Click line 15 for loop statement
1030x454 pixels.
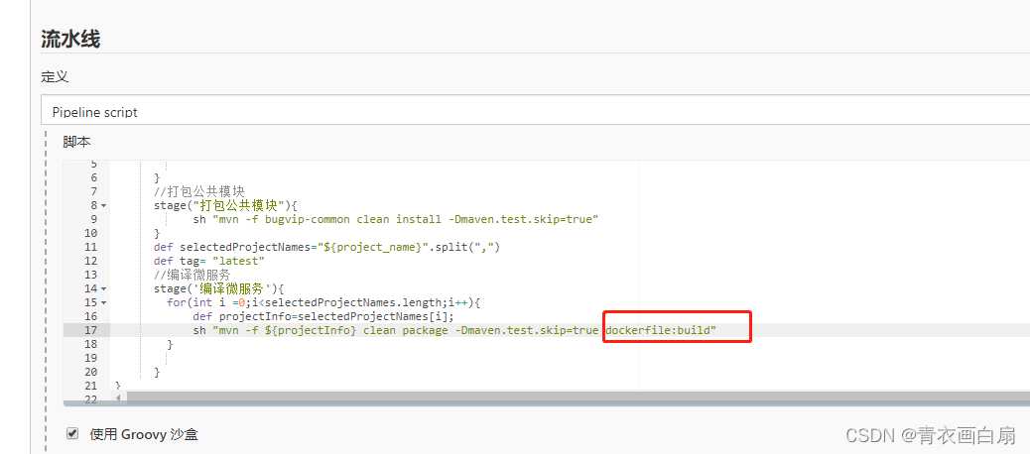coord(324,302)
